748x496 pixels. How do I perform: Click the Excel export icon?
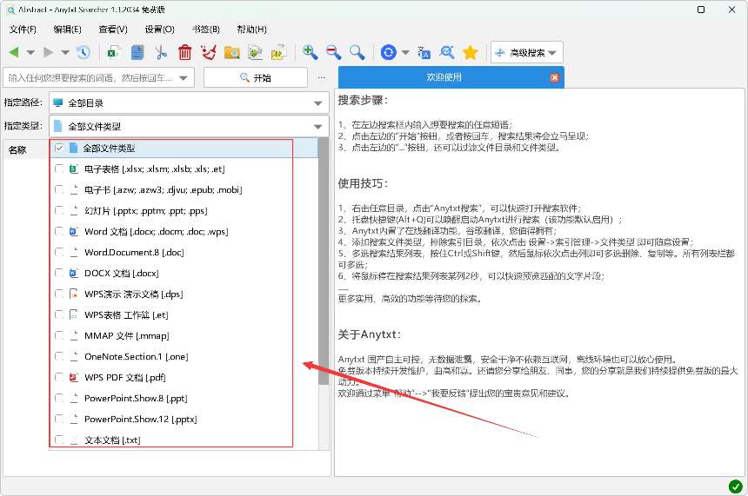(114, 52)
